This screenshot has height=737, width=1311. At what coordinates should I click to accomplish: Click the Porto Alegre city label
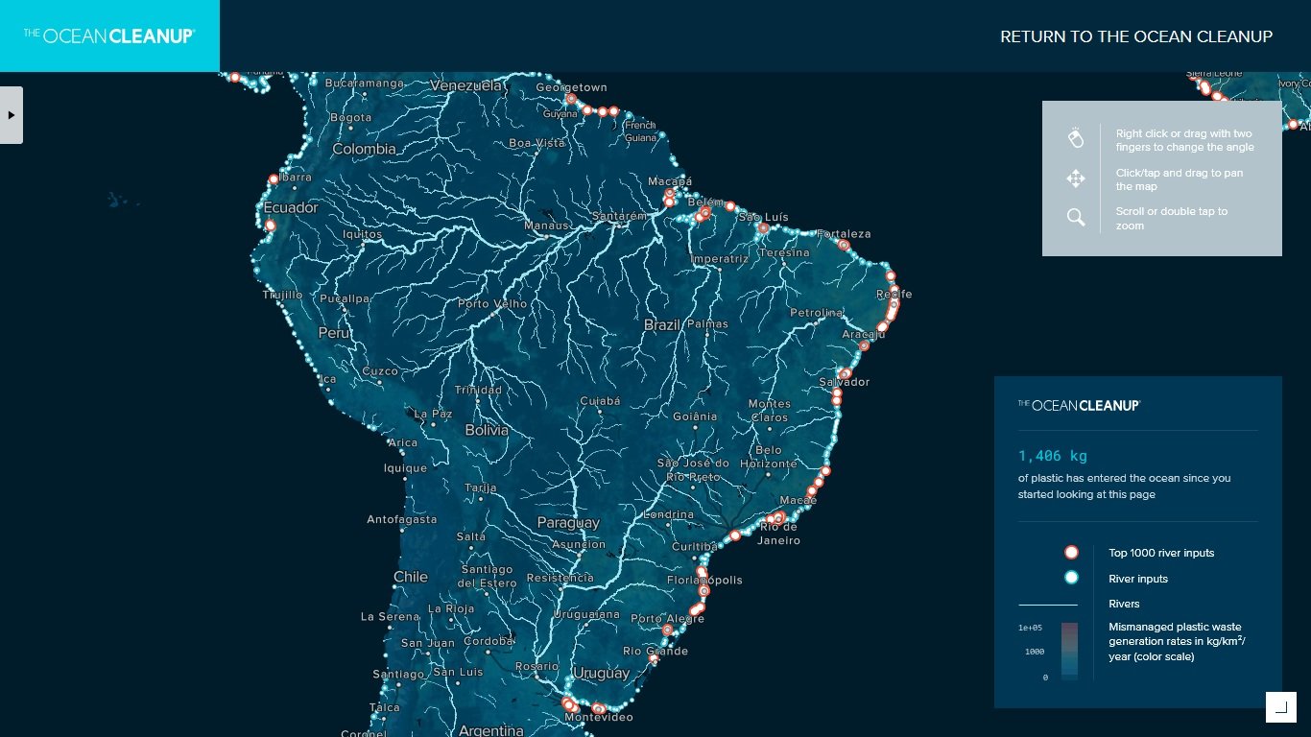click(x=667, y=619)
